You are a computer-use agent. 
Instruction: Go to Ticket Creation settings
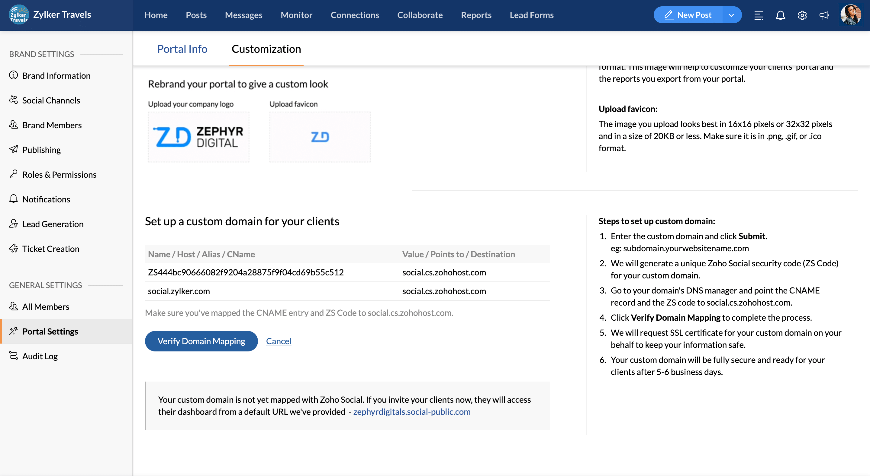51,249
